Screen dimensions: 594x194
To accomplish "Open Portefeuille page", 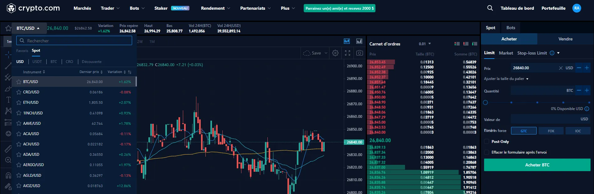I will [x=553, y=8].
